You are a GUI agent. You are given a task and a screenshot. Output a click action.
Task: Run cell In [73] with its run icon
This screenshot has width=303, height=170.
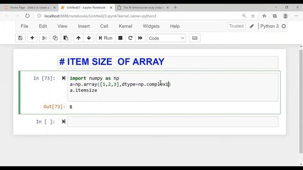coord(63,78)
